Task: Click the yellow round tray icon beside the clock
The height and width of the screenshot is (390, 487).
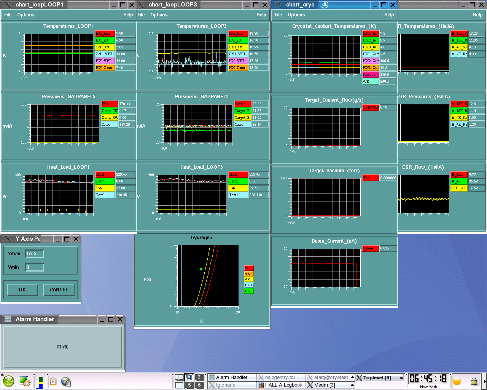Action: [457, 381]
